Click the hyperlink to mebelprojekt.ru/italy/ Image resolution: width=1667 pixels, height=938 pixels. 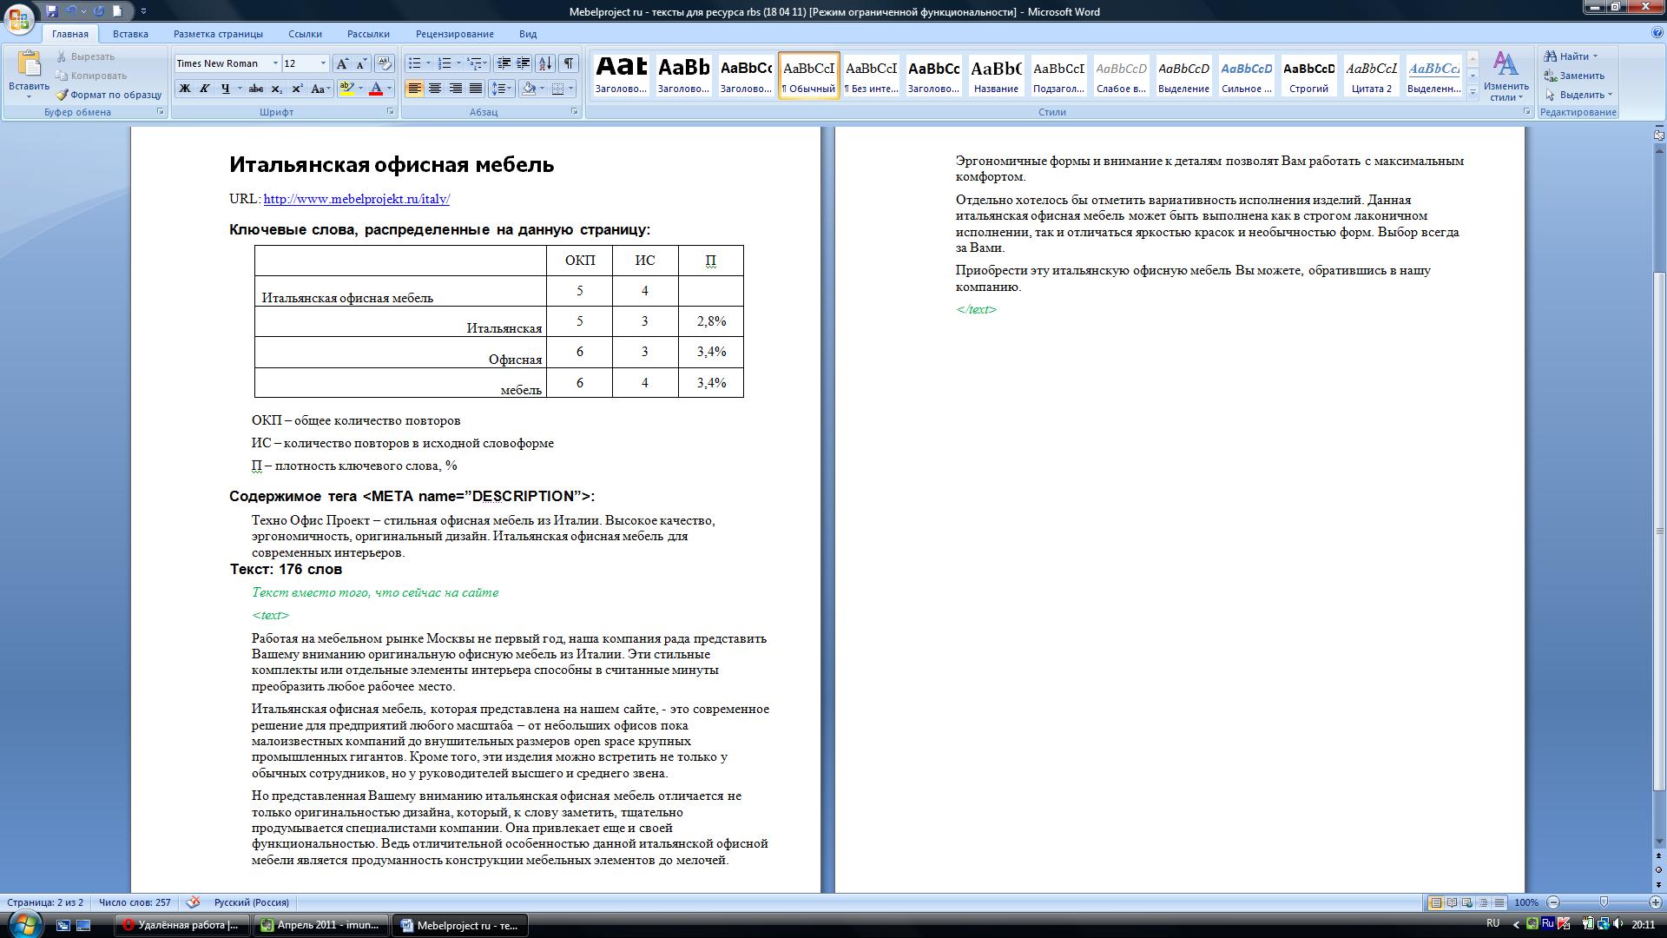tap(355, 198)
